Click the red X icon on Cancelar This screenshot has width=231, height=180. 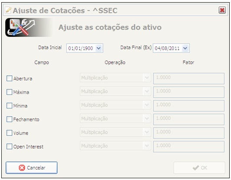(22, 167)
